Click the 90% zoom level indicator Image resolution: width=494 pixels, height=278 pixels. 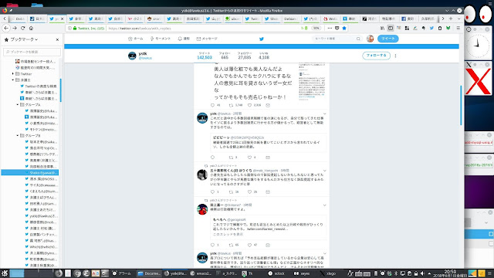point(316,28)
